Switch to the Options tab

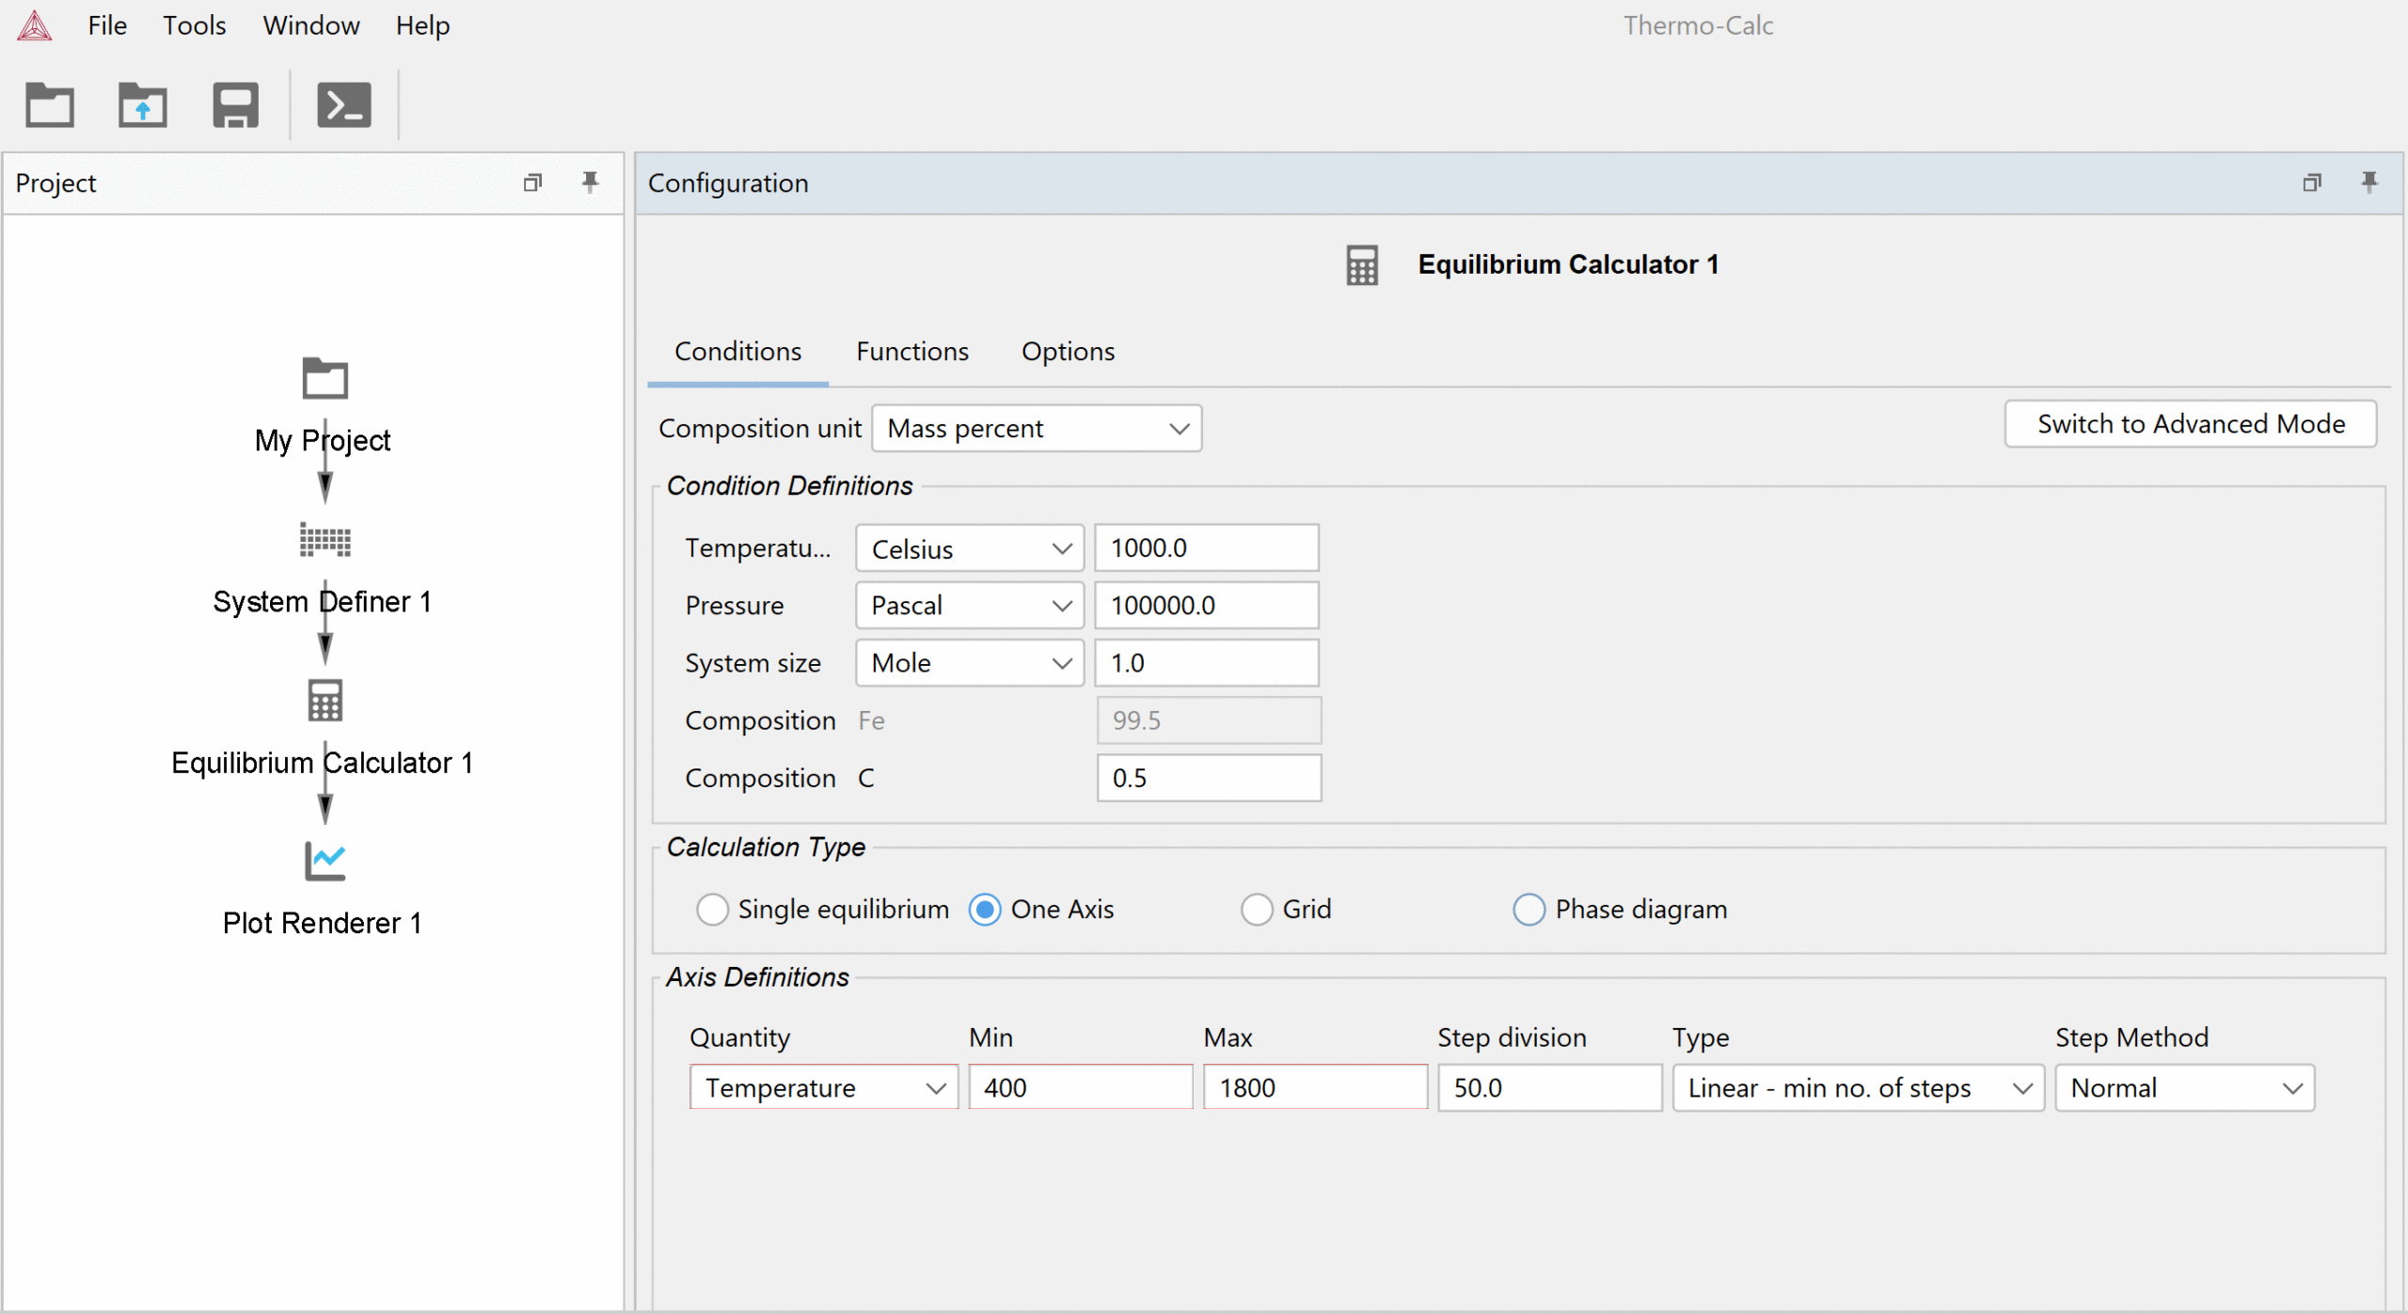coord(1068,352)
